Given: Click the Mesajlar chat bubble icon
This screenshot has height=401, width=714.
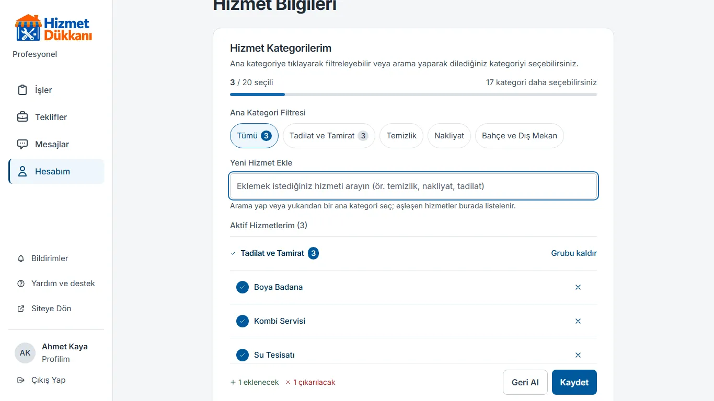Looking at the screenshot, I should (22, 144).
